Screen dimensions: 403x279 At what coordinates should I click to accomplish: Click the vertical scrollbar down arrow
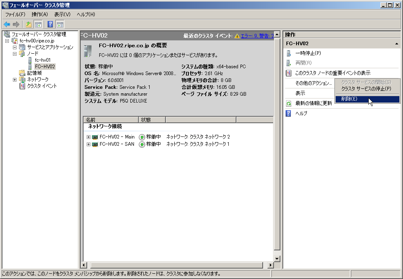[277, 259]
